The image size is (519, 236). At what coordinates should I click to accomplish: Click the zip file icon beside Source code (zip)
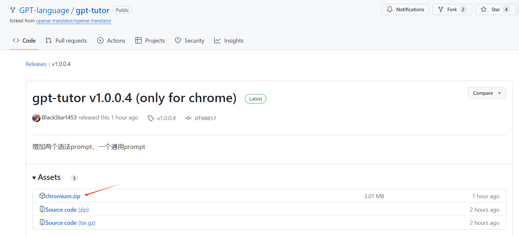tap(42, 209)
